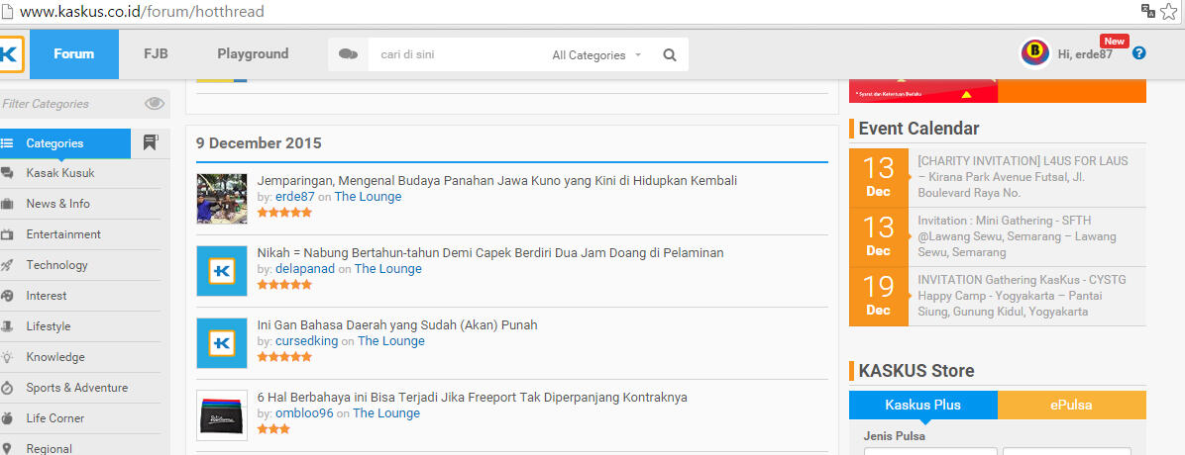Click the 19 Dec date badge
Viewport: 1185px width, 455px height.
pyautogui.click(x=878, y=296)
